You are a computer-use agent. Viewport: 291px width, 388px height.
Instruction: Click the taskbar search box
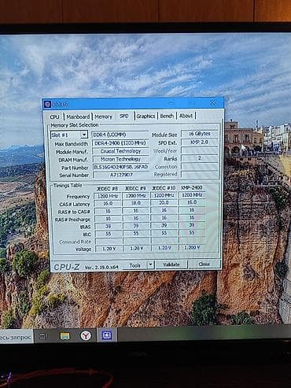pyautogui.click(x=17, y=337)
